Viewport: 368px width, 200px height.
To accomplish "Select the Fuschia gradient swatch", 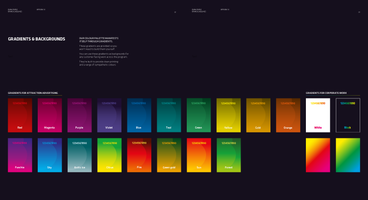I will pyautogui.click(x=20, y=155).
